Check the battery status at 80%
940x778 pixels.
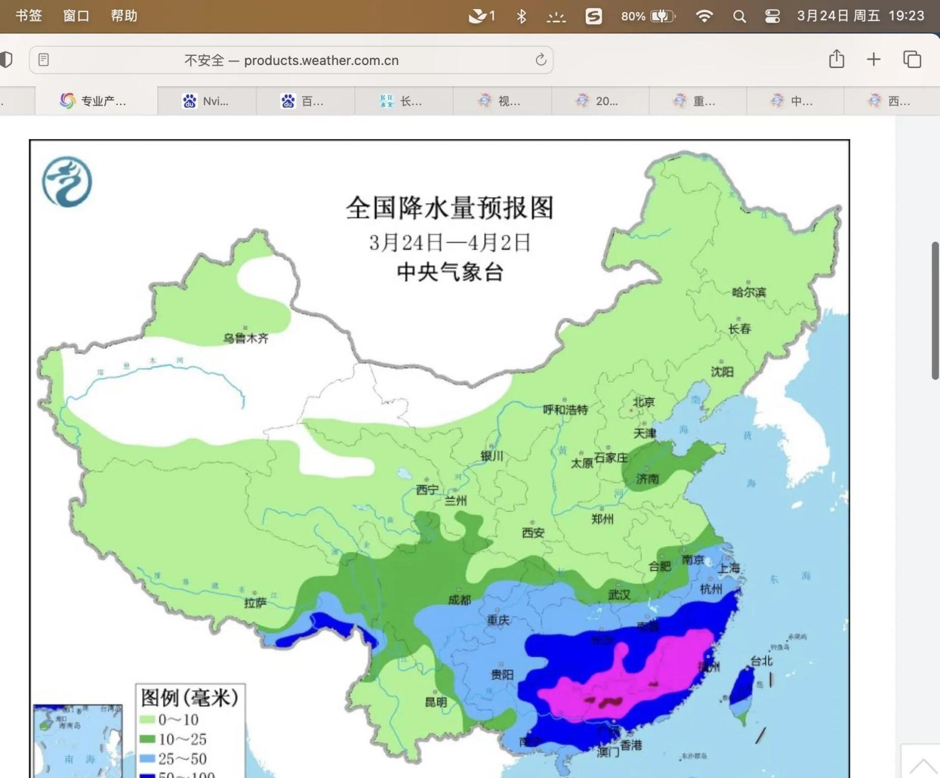(648, 16)
